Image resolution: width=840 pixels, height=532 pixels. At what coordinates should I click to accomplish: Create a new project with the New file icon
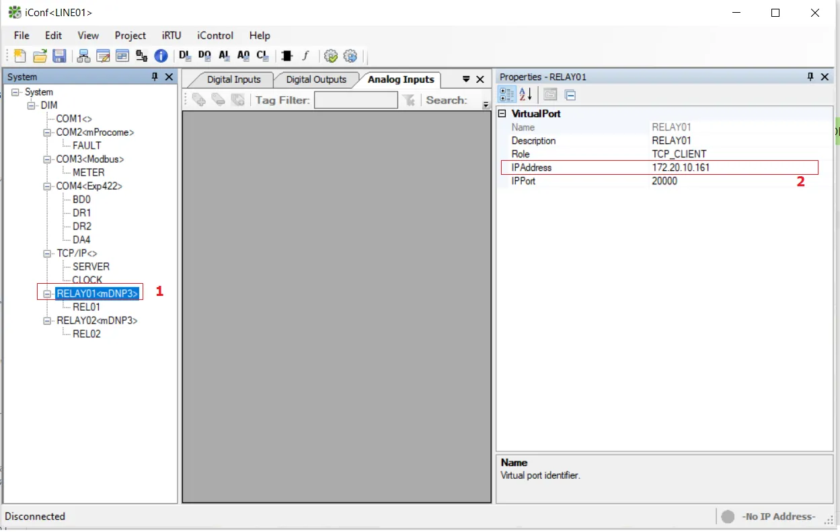20,56
